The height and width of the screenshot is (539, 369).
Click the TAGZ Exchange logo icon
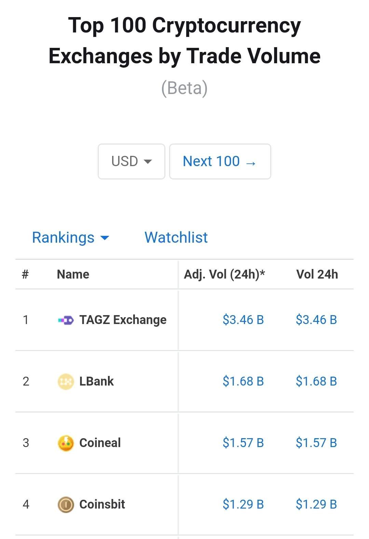[66, 320]
